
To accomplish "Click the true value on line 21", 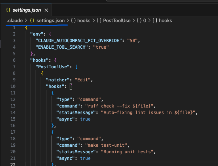I will pos(85,158).
